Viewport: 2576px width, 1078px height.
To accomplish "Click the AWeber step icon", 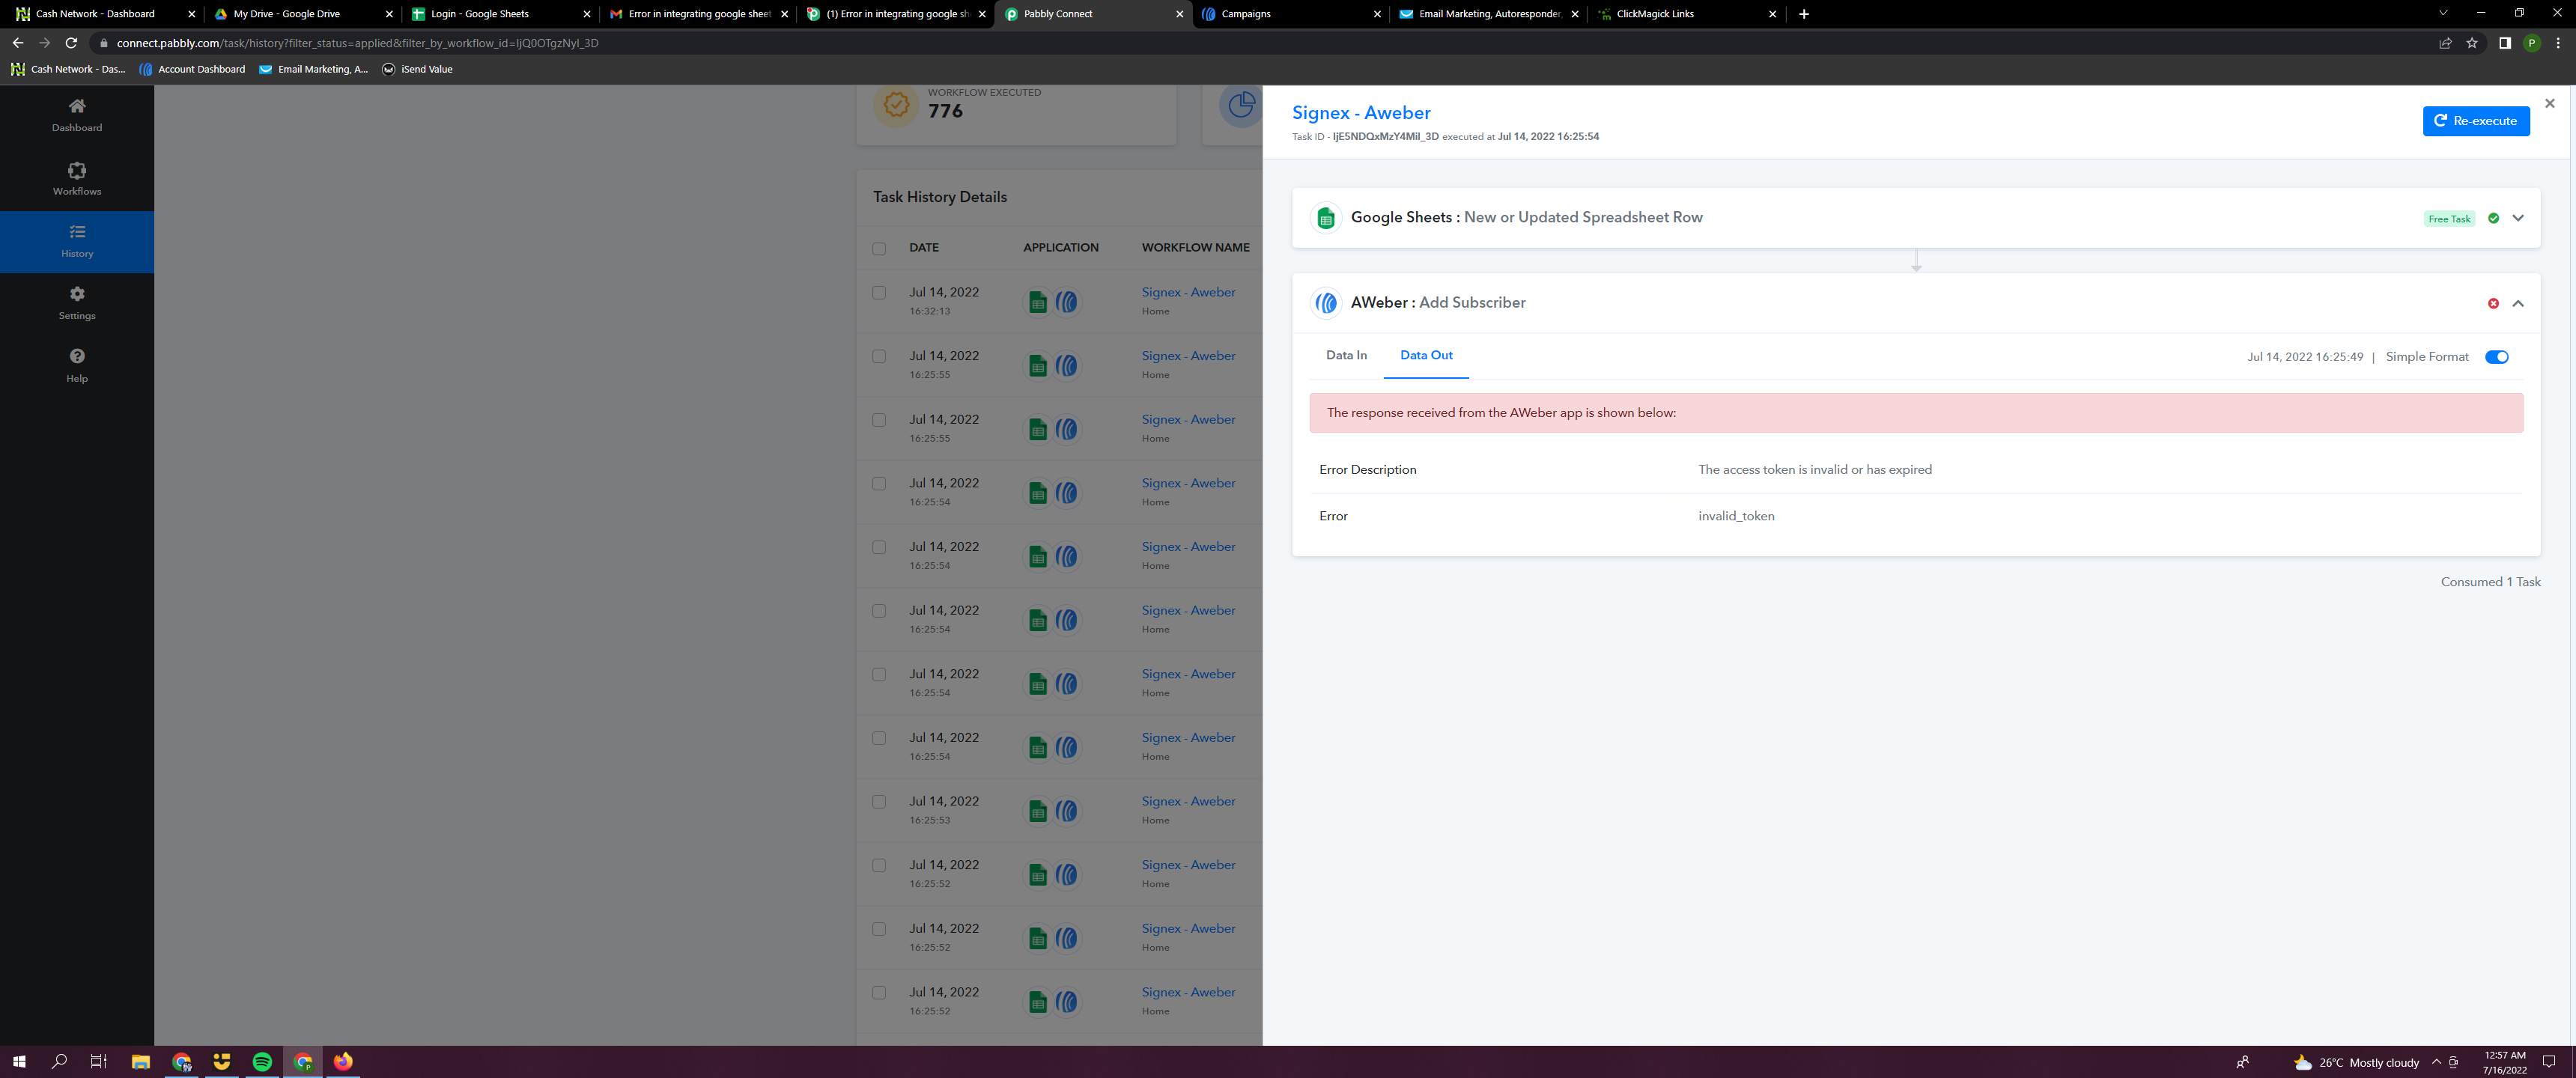I will (x=1325, y=303).
